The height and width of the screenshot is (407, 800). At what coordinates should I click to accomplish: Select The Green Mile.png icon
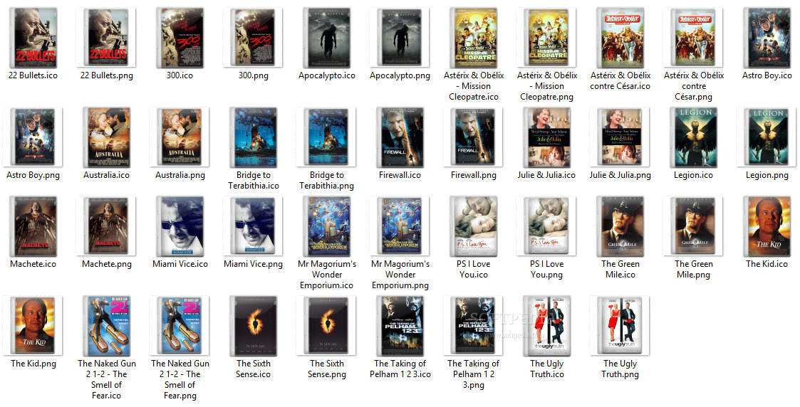tap(694, 226)
